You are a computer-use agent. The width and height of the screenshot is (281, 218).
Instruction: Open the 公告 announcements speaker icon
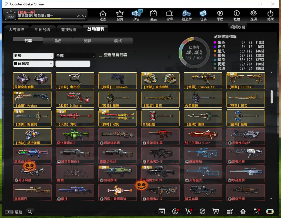(x=136, y=15)
